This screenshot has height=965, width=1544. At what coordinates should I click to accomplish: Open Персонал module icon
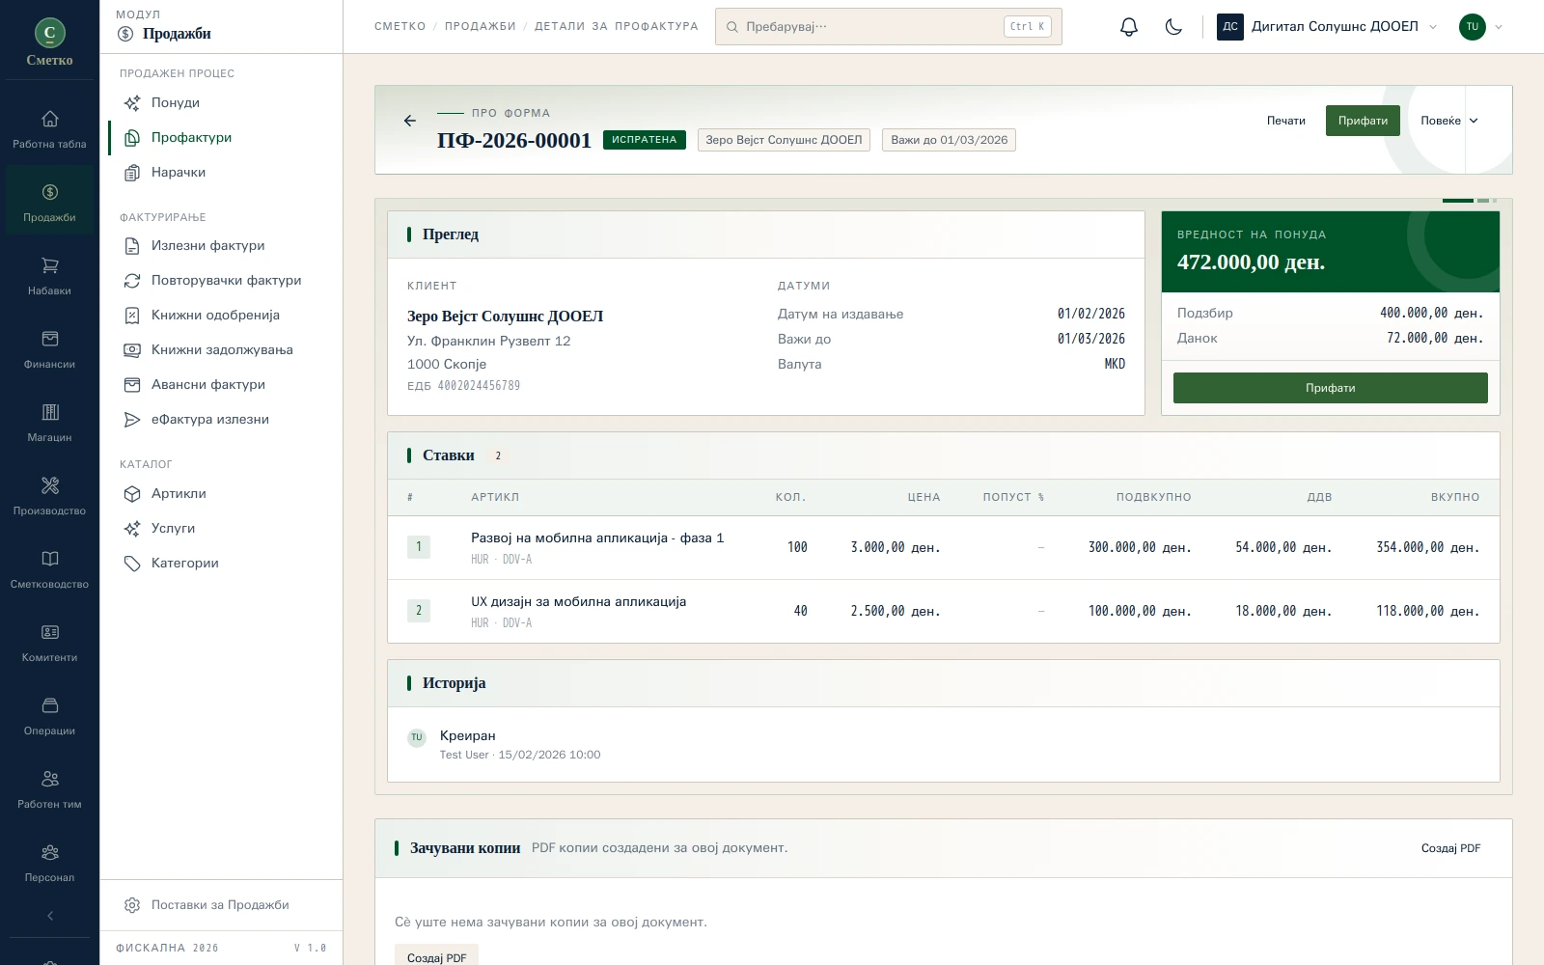click(x=49, y=864)
